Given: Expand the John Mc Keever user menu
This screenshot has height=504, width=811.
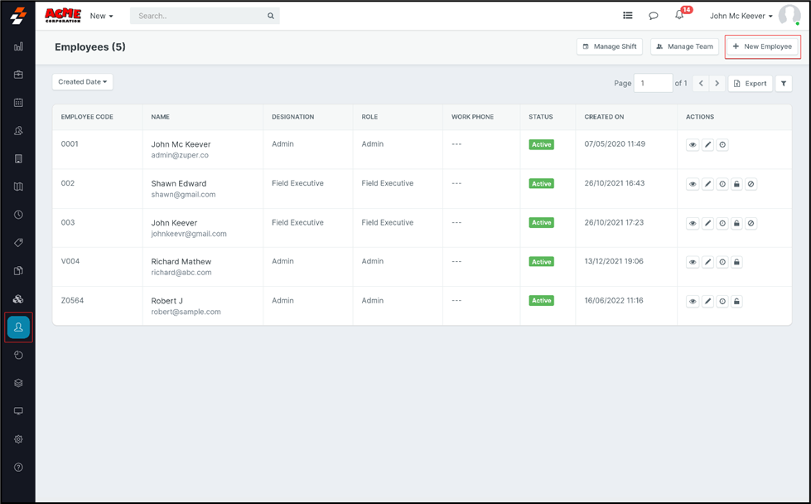Looking at the screenshot, I should tap(741, 16).
